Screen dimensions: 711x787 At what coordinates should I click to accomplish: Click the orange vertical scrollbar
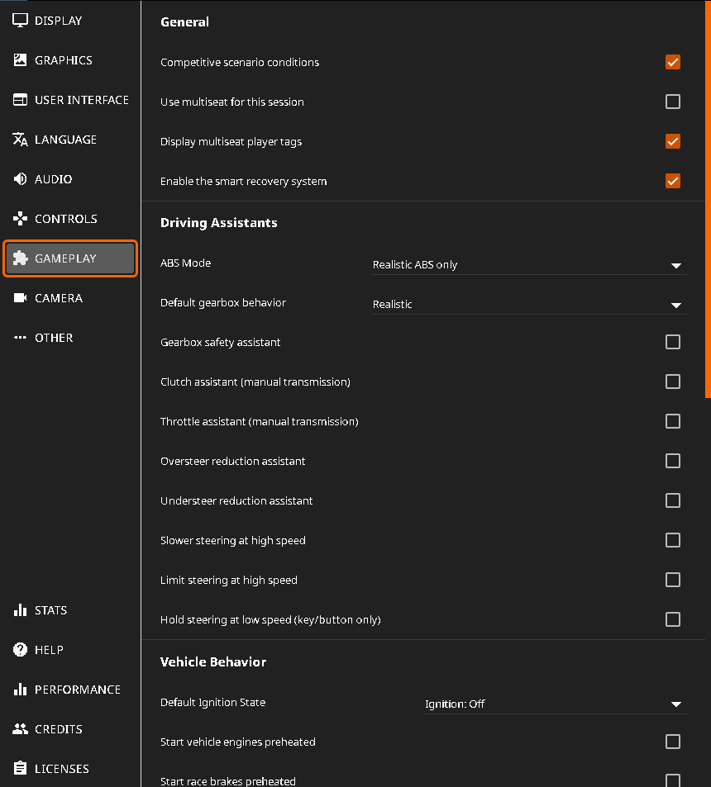tap(707, 198)
